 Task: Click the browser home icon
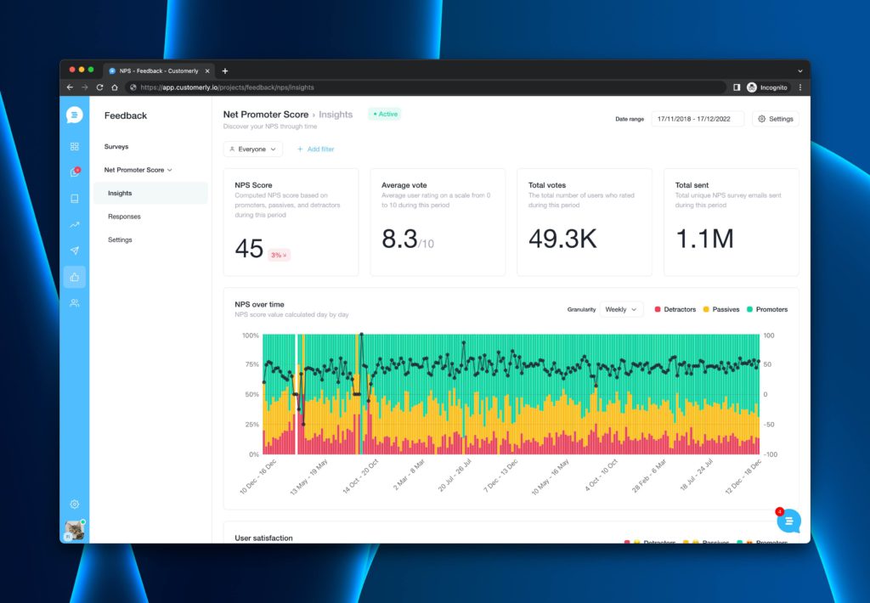pyautogui.click(x=115, y=87)
